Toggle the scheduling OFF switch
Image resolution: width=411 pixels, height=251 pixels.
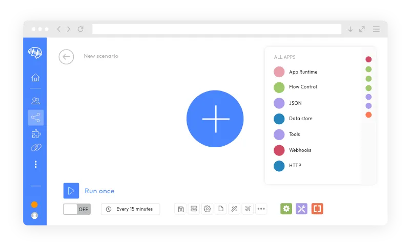coord(77,209)
